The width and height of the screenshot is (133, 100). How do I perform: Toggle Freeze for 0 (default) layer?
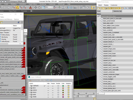coord(53,86)
